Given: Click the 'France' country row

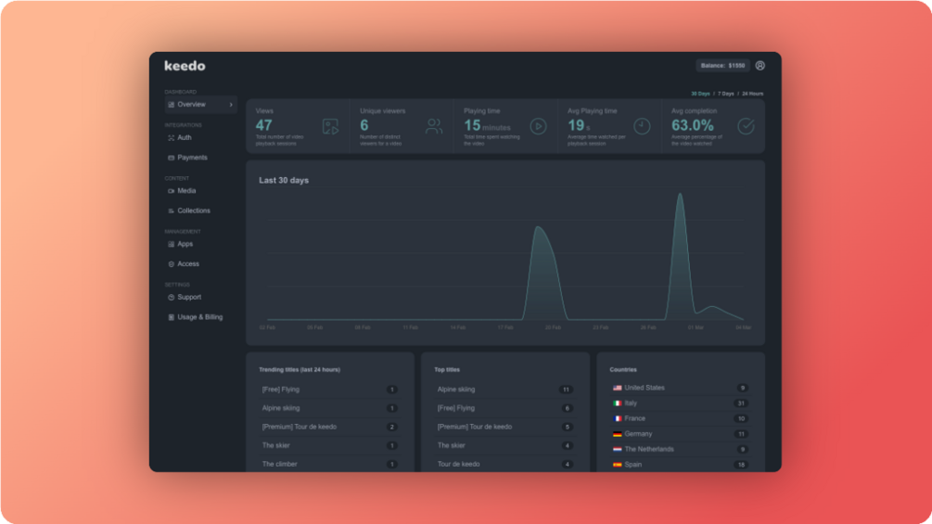Looking at the screenshot, I should pyautogui.click(x=680, y=419).
